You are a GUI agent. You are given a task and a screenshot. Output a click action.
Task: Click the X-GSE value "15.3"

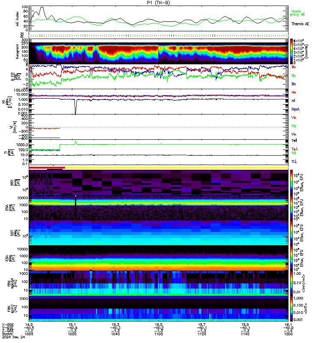click(115, 325)
